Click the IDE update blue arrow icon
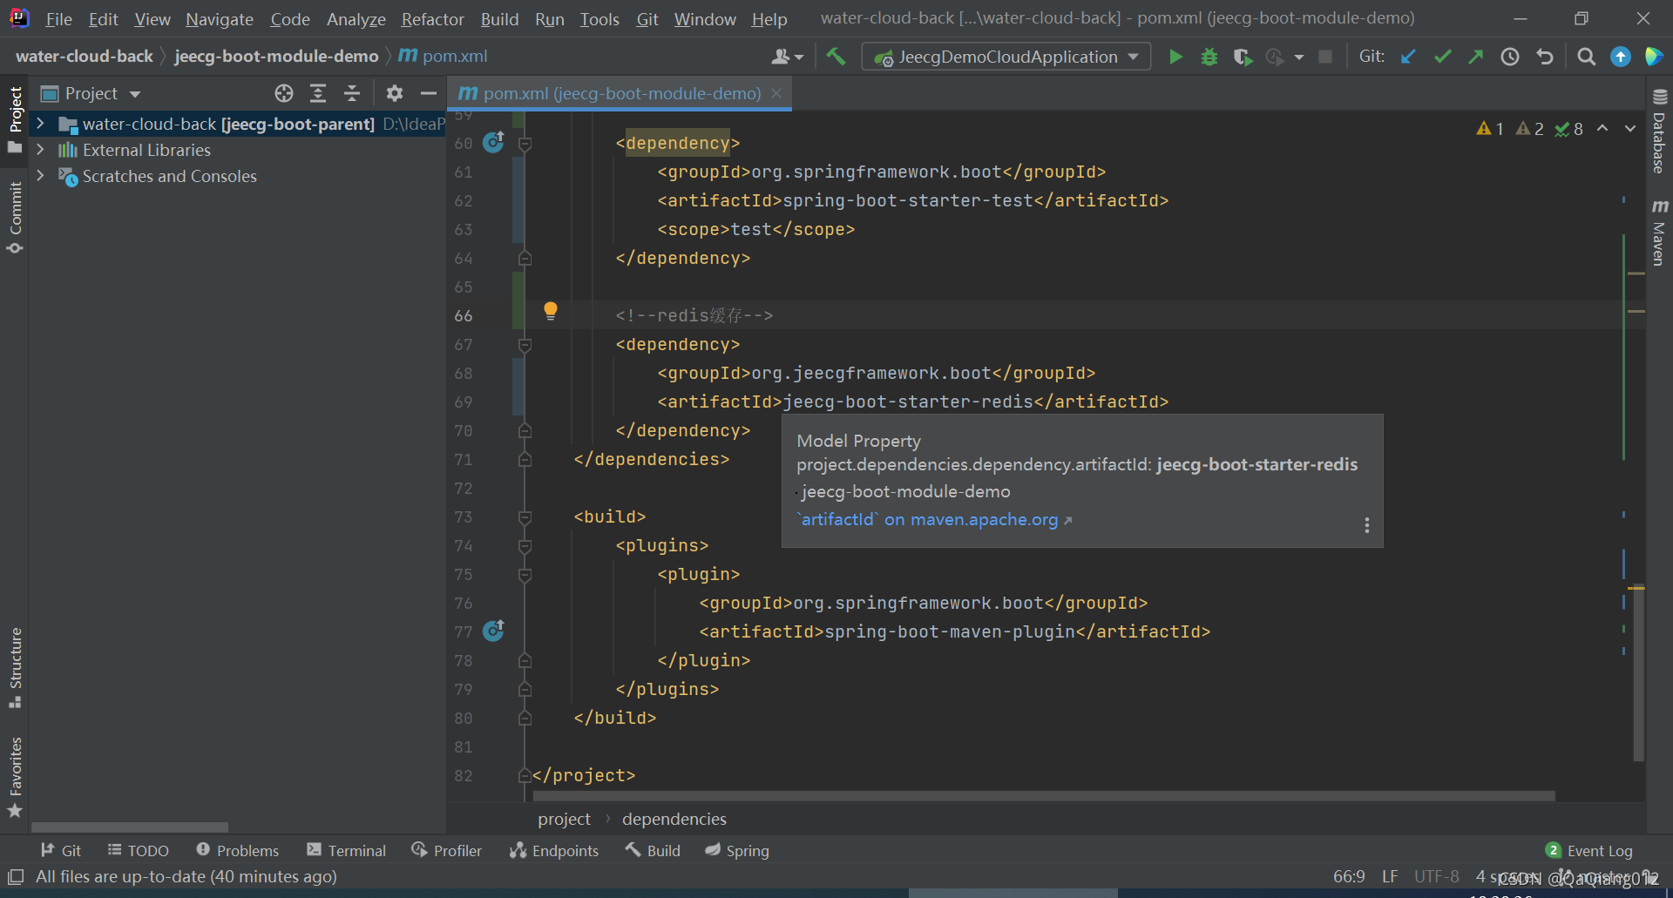Screen dimensions: 1673x898 [1621, 57]
